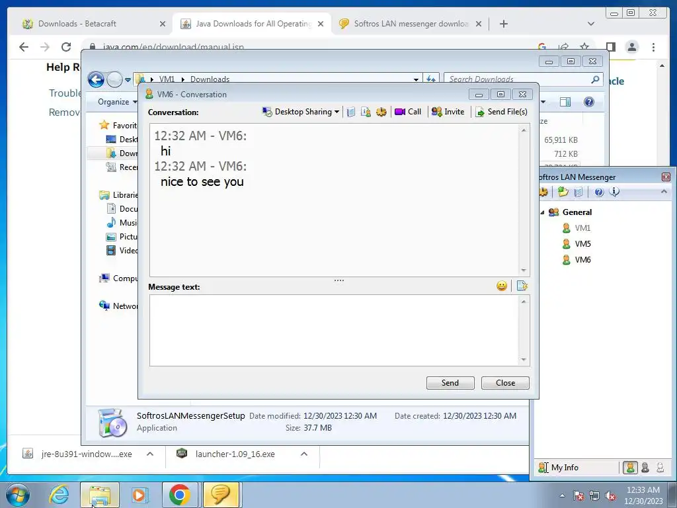The width and height of the screenshot is (677, 508).
Task: Launch Internet Explorer from taskbar
Action: [59, 495]
